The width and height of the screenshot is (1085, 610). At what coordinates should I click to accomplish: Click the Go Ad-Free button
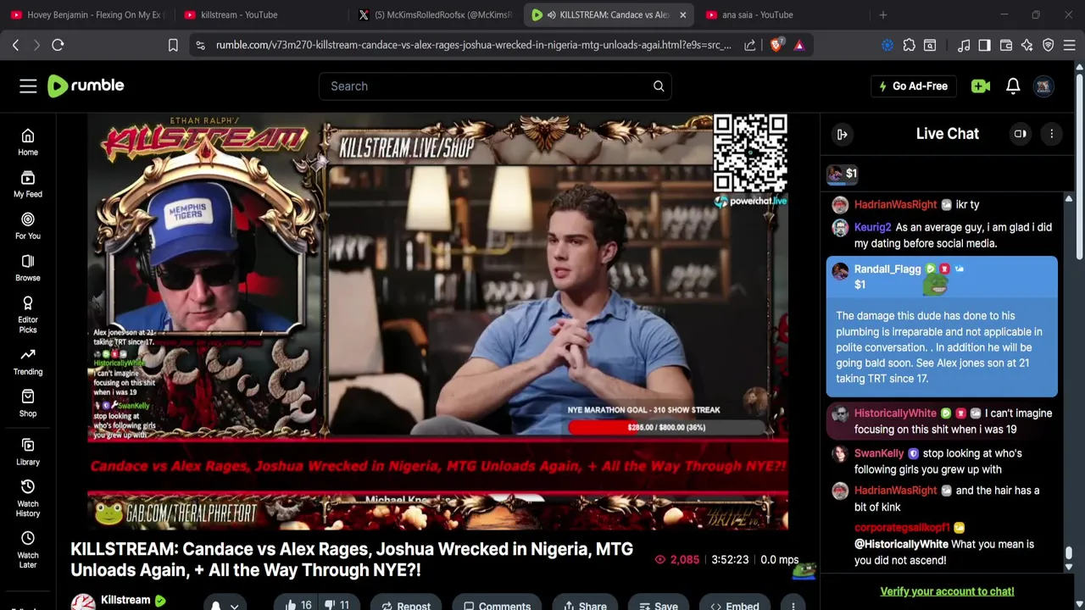[x=914, y=86]
